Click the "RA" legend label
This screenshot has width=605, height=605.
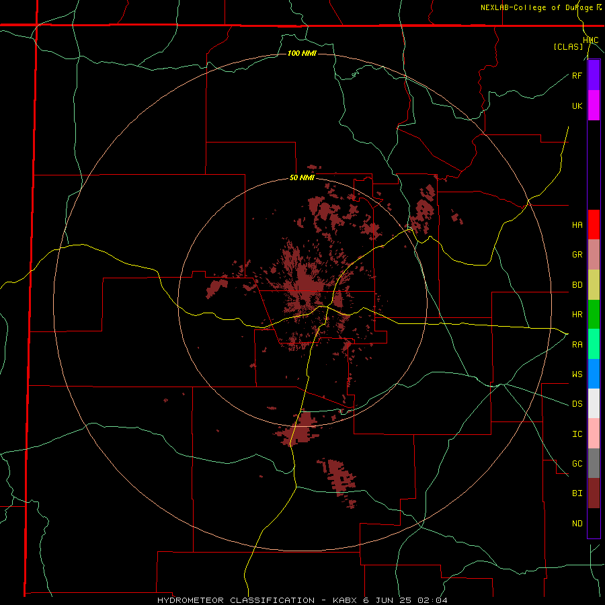(x=577, y=345)
